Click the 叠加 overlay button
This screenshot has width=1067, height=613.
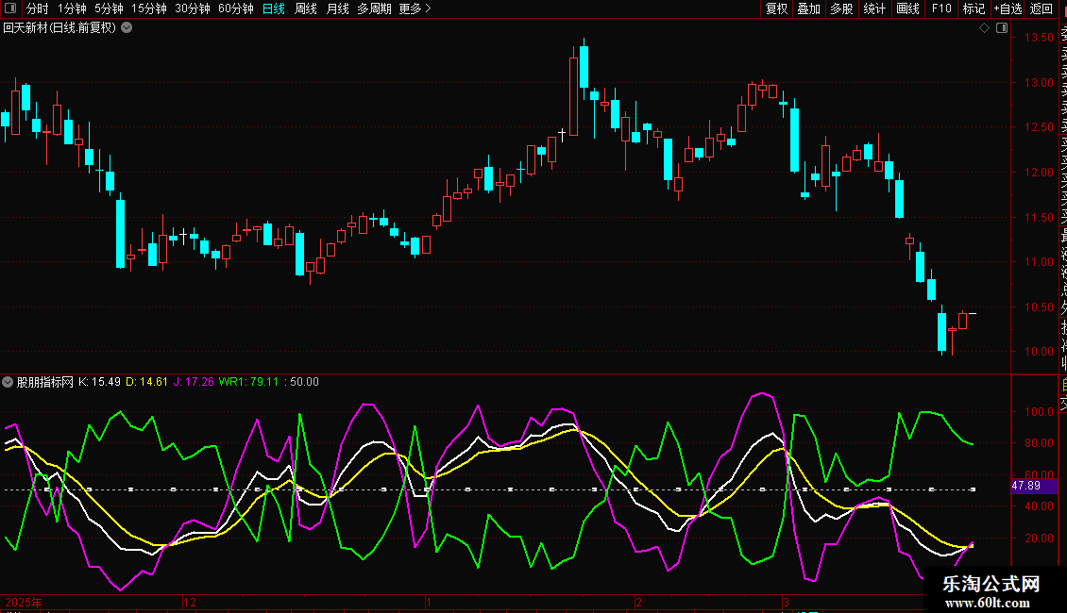809,8
